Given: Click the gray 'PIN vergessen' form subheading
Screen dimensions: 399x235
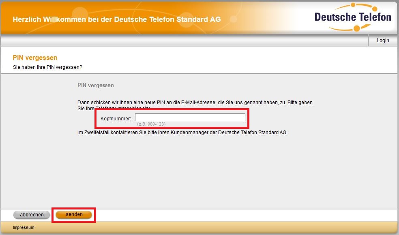Looking at the screenshot, I should click(x=95, y=85).
